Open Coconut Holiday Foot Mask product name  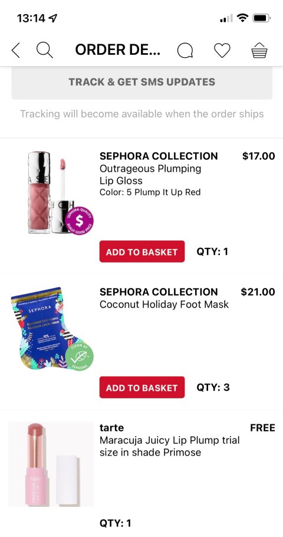coord(164,304)
